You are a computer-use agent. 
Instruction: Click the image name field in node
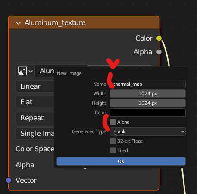(x=44, y=71)
